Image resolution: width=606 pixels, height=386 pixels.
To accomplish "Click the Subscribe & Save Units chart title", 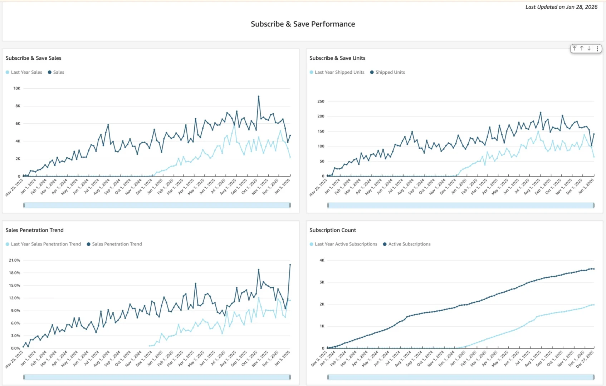I will [x=337, y=58].
